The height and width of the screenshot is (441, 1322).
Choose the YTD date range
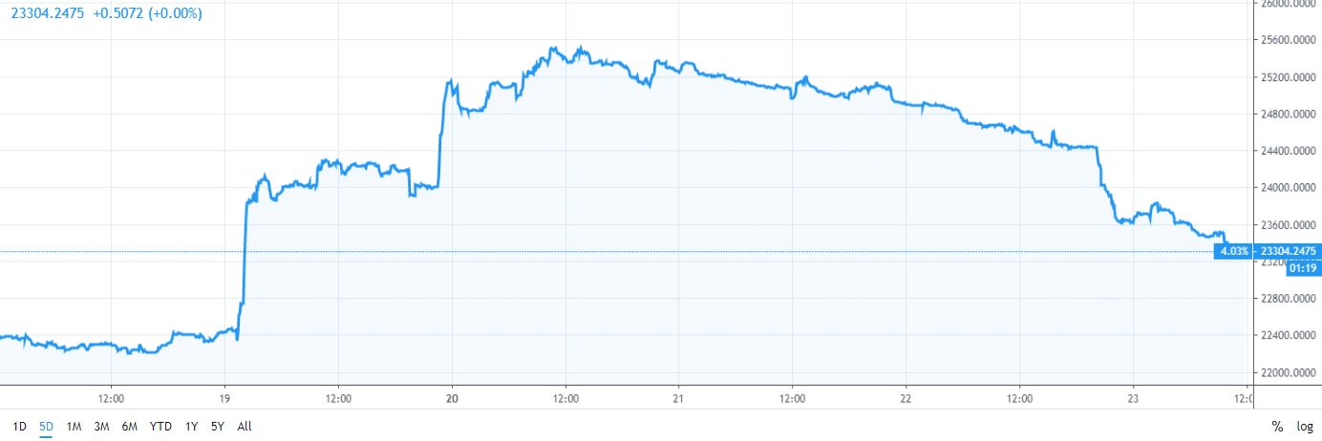[x=159, y=427]
